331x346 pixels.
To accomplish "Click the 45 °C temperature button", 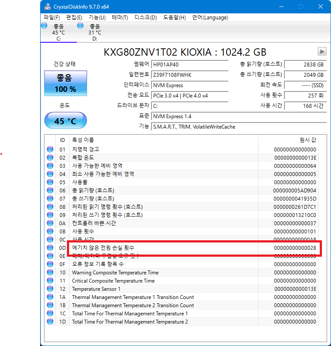I will [x=66, y=121].
